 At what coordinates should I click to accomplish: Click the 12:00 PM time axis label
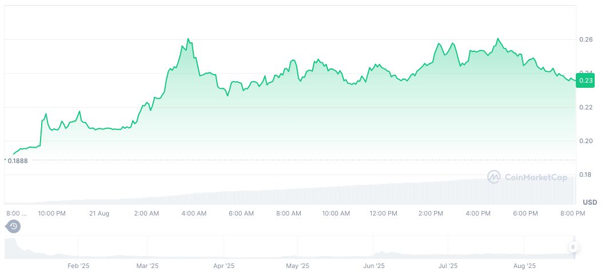click(x=383, y=213)
